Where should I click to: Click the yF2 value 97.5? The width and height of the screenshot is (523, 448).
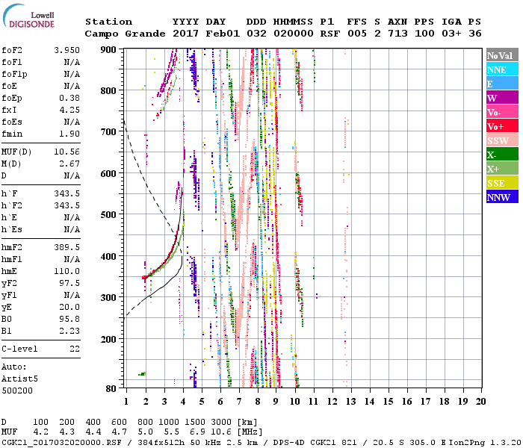pos(69,283)
